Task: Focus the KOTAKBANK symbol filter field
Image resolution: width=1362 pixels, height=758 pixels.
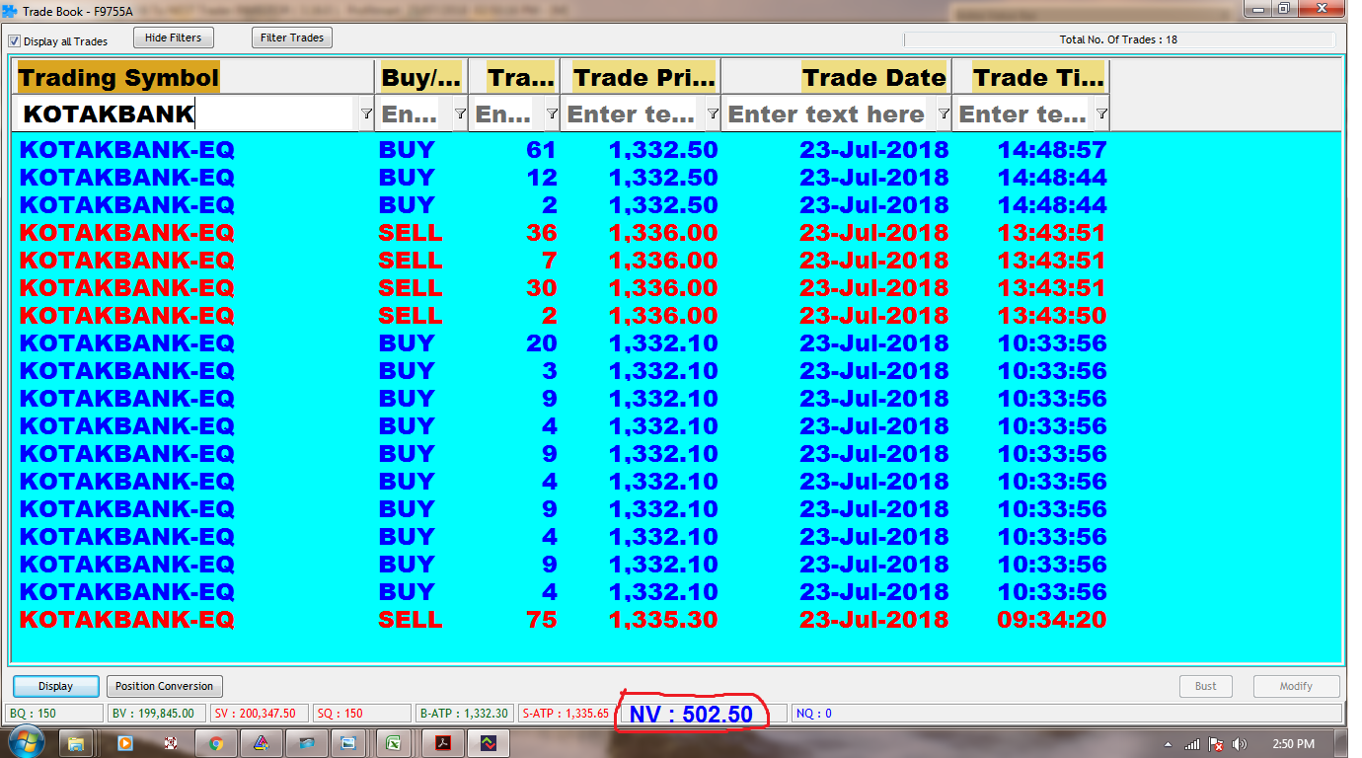Action: click(185, 114)
